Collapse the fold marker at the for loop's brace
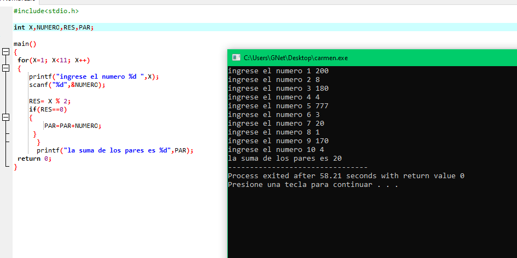The height and width of the screenshot is (258, 517). [x=5, y=68]
